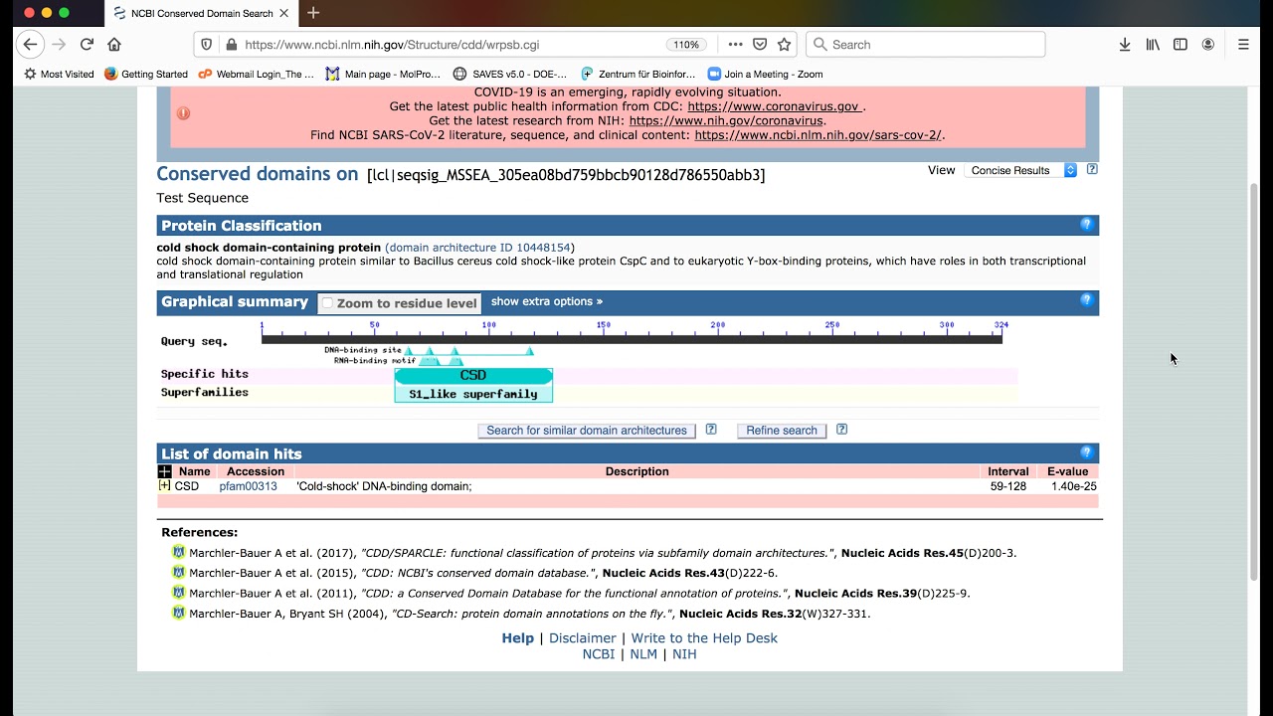The image size is (1273, 716).
Task: Open the Zentrum für Bioinfor bookmark
Action: 637,74
